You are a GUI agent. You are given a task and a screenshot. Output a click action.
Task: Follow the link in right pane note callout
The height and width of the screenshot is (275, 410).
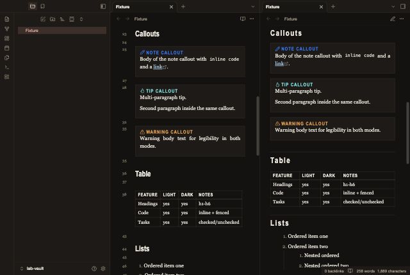(279, 63)
